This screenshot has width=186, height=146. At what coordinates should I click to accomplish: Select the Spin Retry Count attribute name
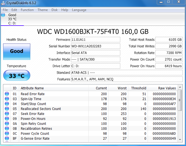point(33,124)
